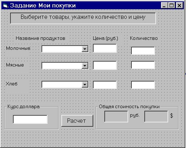This screenshot has height=148, width=186.
Task: Click the 'Курс доллара' frame caption
Action: (x=24, y=107)
